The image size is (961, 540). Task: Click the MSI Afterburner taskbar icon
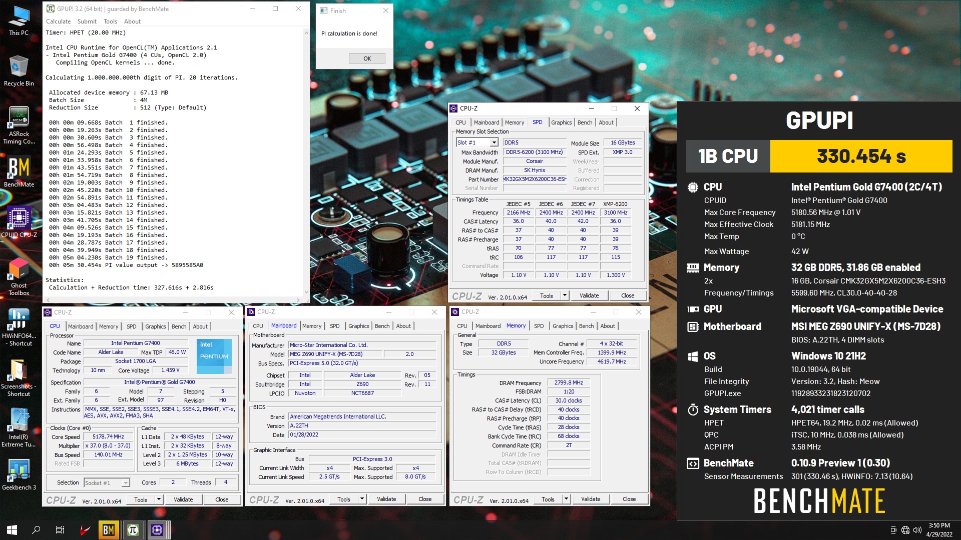click(85, 530)
